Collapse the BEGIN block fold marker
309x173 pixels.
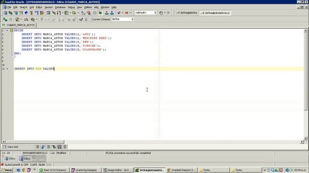click(12, 31)
